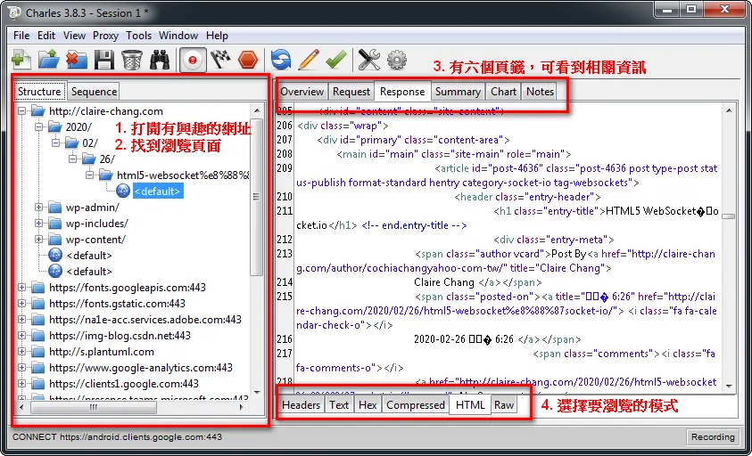Screen dimensions: 752x456
Task: Collapse the http://claire-chang.com tree node
Action: pyautogui.click(x=21, y=111)
